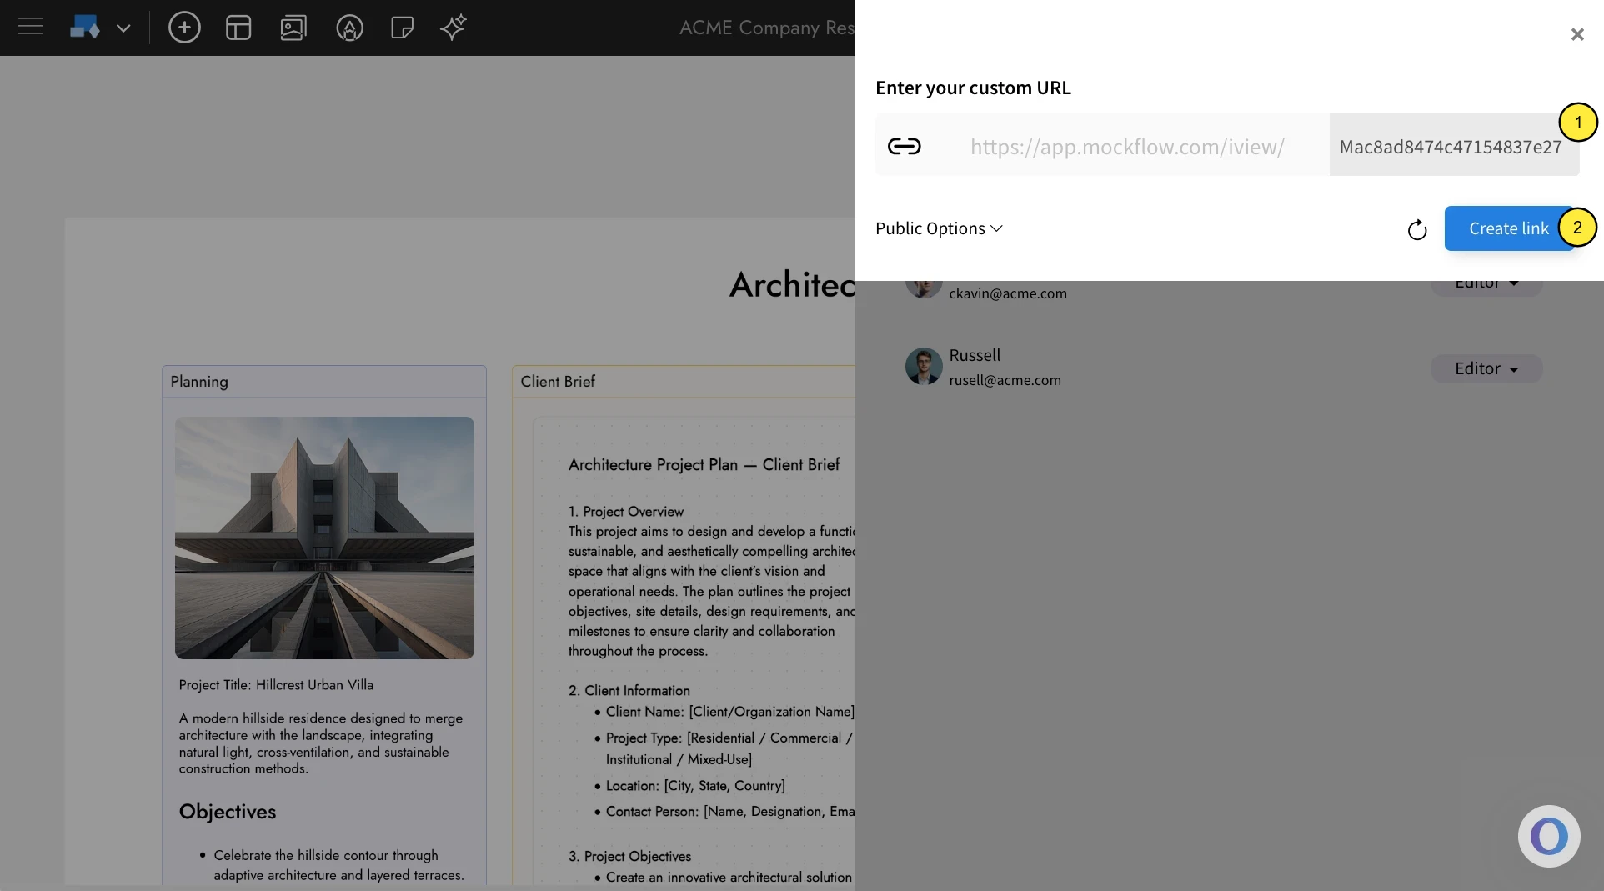The width and height of the screenshot is (1604, 891).
Task: Insert an image
Action: pyautogui.click(x=293, y=27)
